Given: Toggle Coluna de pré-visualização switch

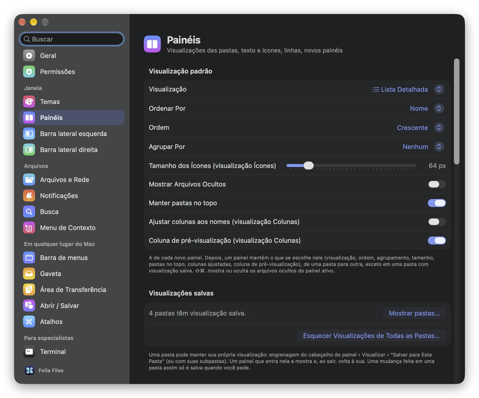Looking at the screenshot, I should [437, 240].
